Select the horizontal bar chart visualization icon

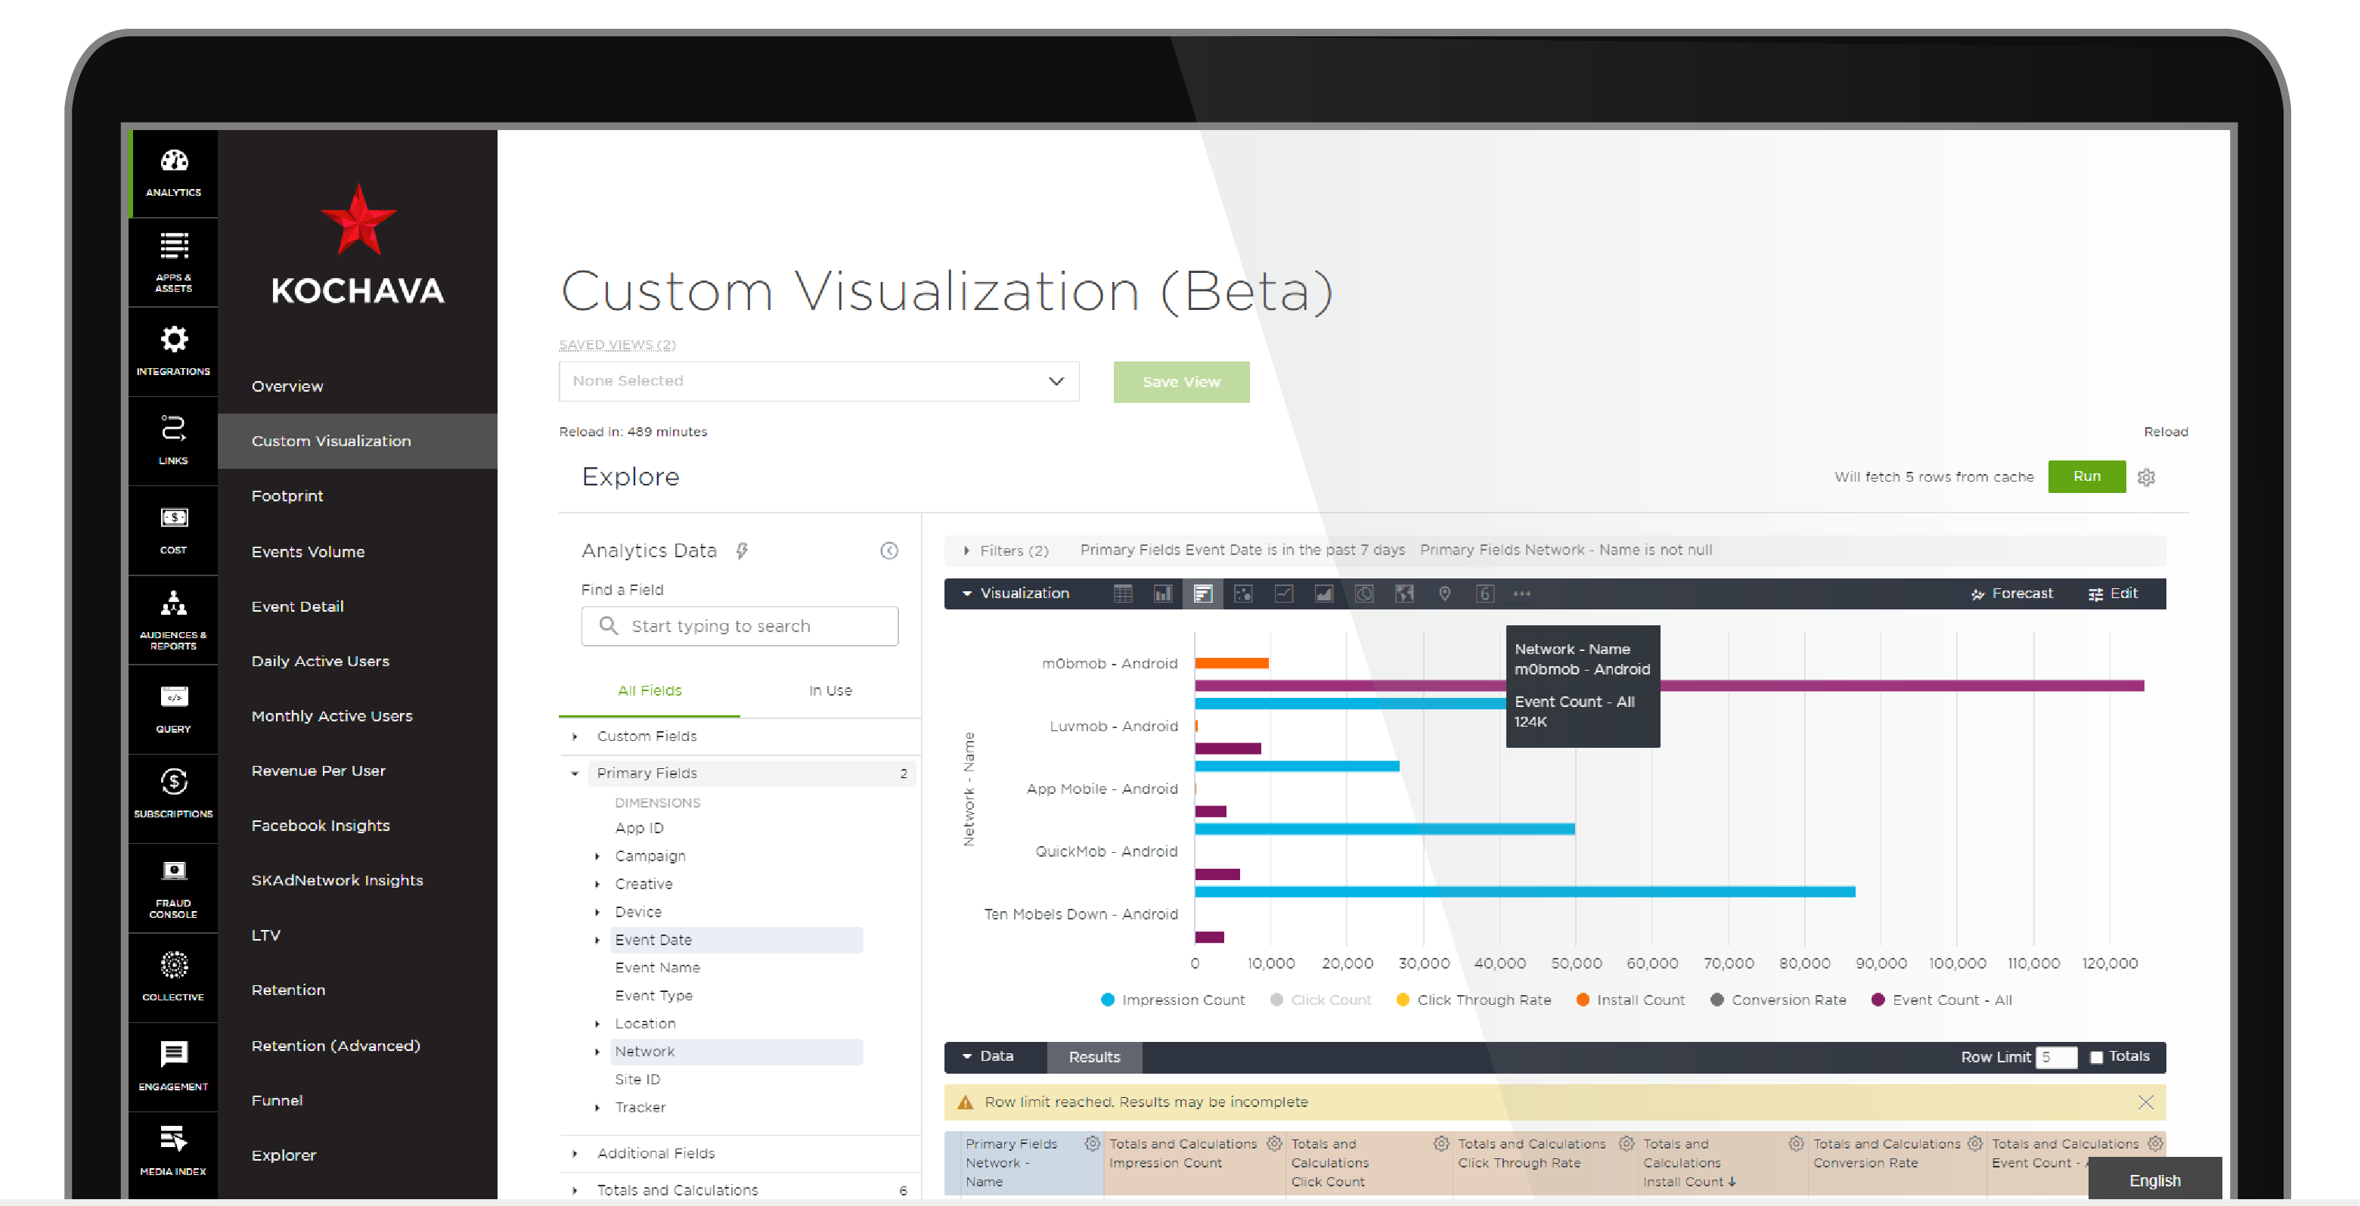(x=1203, y=594)
